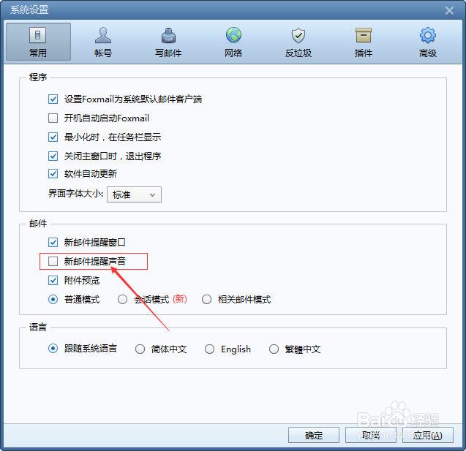Uncheck 设置Foxmail为系统默认邮件客户端
Screen dimensions: 466x451
(x=53, y=99)
